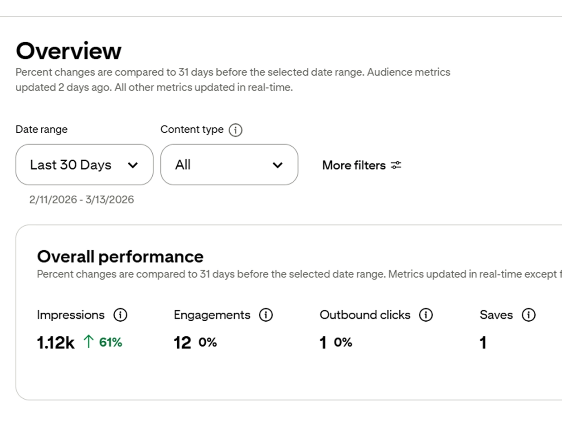The height and width of the screenshot is (435, 562).
Task: Click the Saves count of 1
Action: click(x=483, y=343)
